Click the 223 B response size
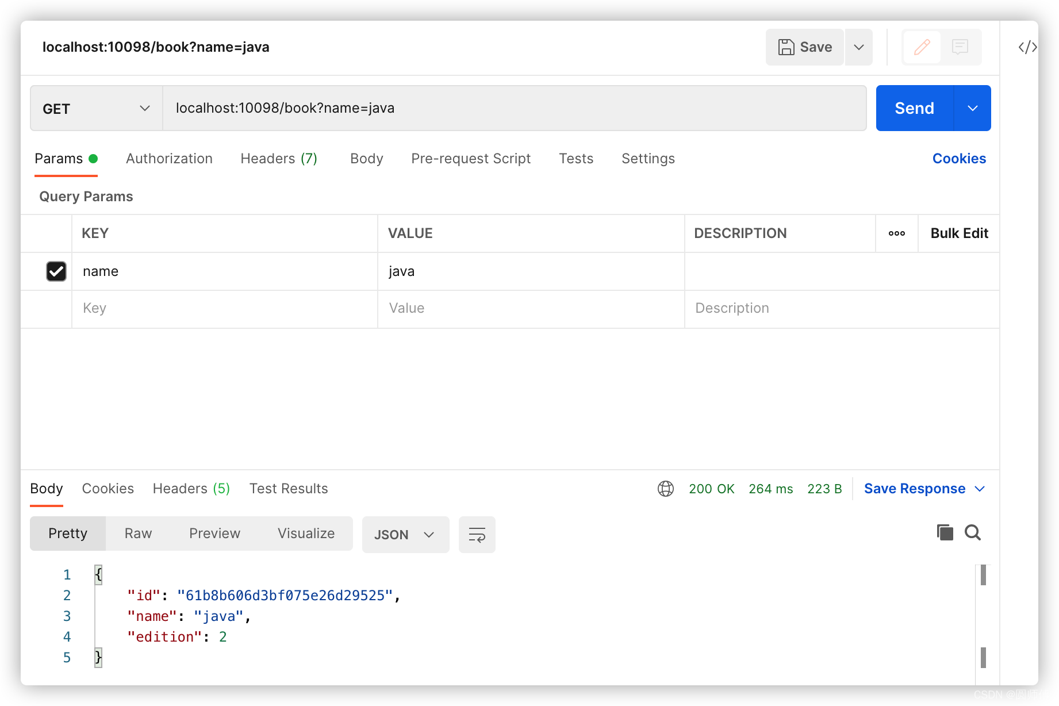The height and width of the screenshot is (706, 1059). coord(824,489)
